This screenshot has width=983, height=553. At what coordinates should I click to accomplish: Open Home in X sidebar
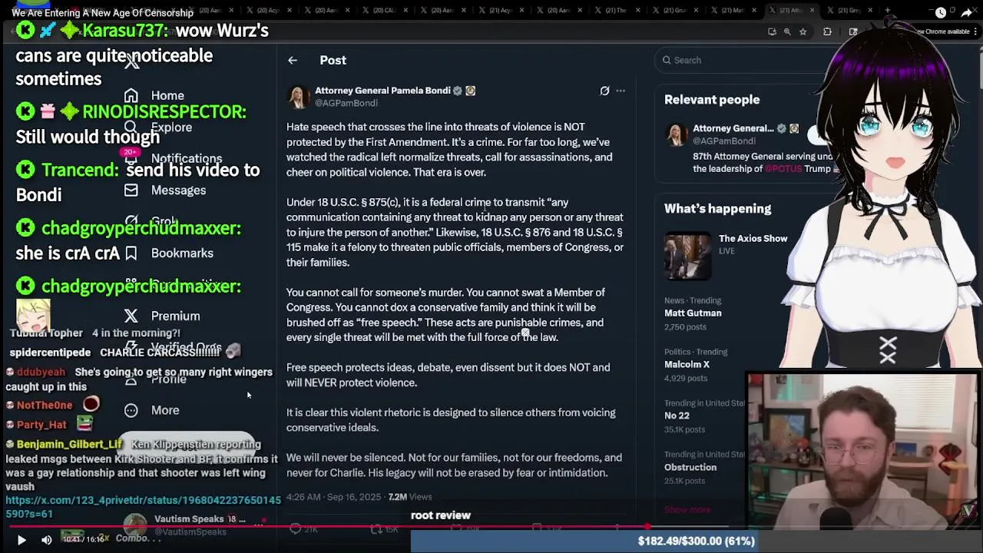click(167, 96)
